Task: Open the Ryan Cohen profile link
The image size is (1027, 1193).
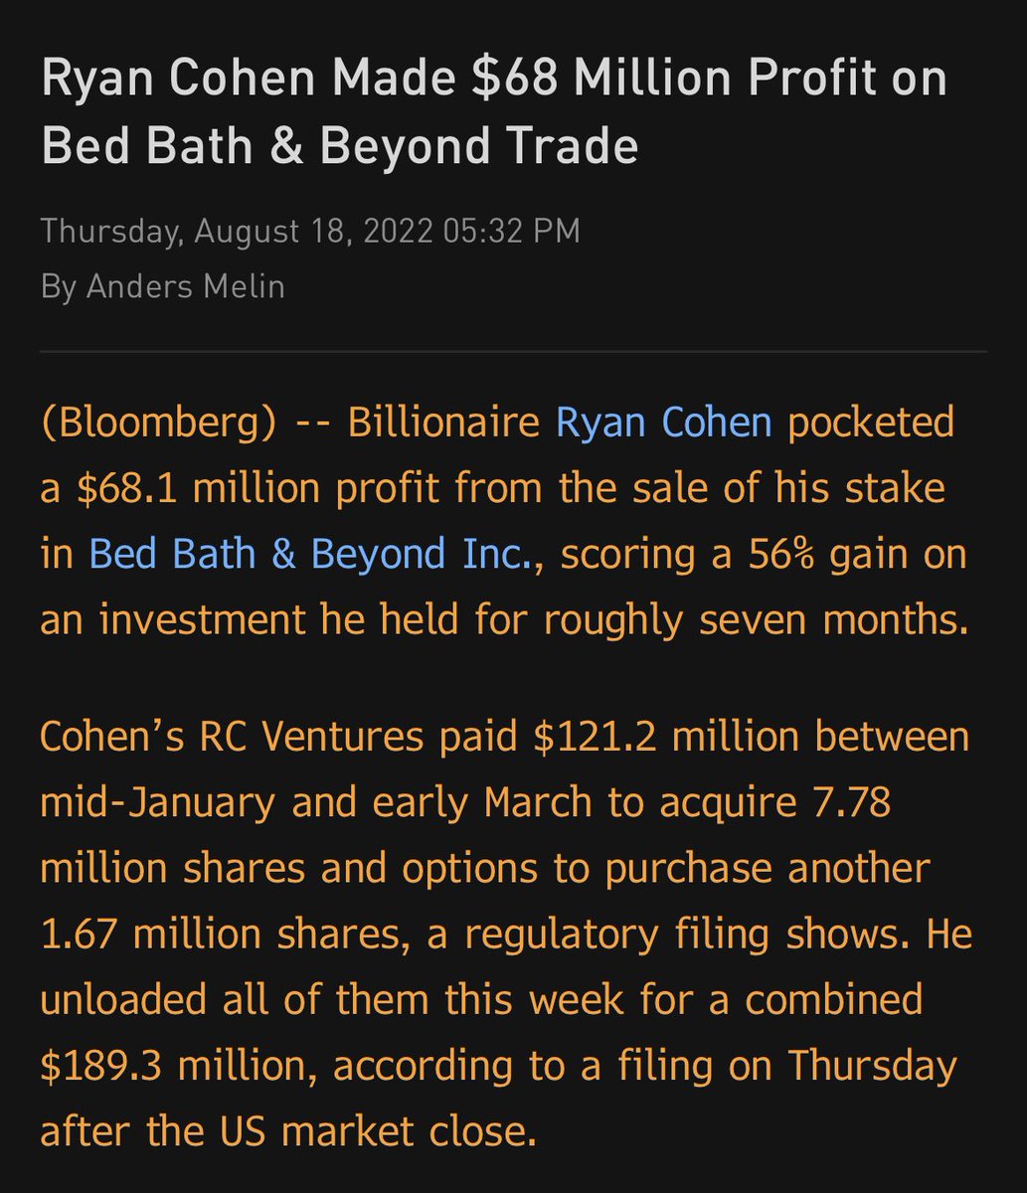Action: pos(663,422)
